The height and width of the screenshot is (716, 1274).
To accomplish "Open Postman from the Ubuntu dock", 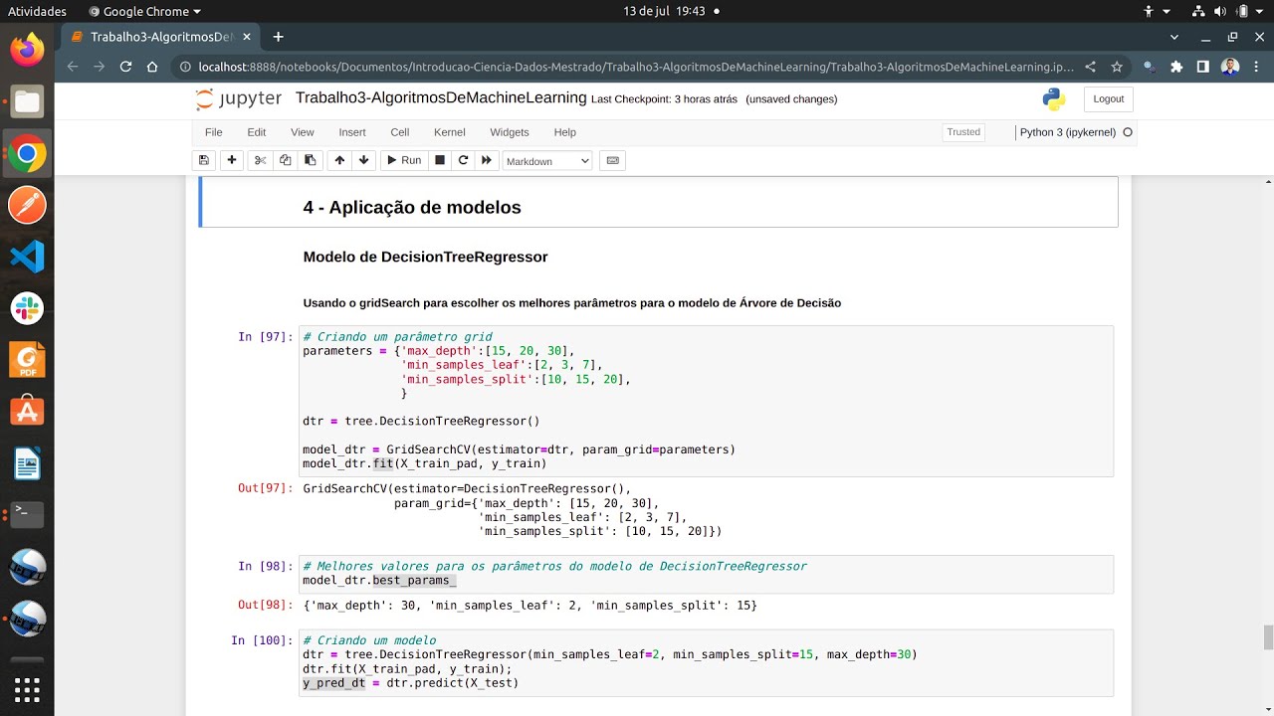I will (x=27, y=205).
